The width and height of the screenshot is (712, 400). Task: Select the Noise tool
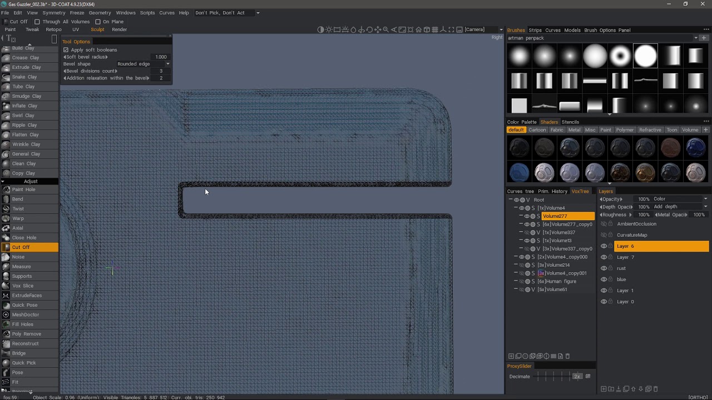29,257
